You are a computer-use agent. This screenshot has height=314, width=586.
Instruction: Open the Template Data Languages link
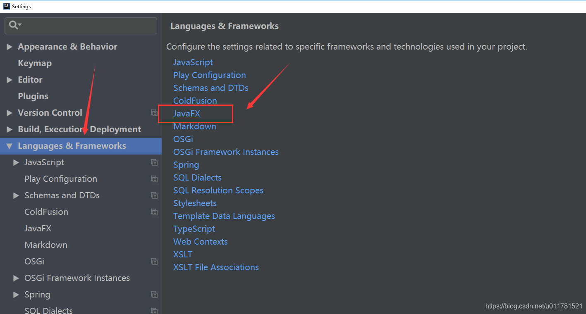pos(224,216)
